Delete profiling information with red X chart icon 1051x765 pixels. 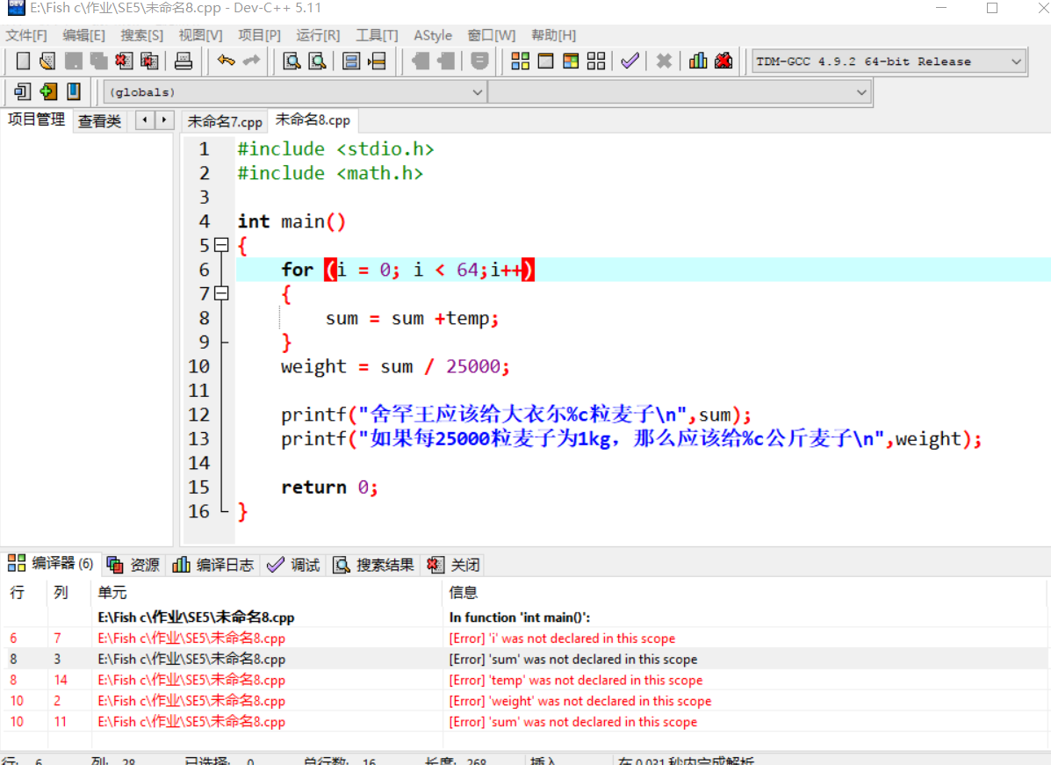coord(723,61)
